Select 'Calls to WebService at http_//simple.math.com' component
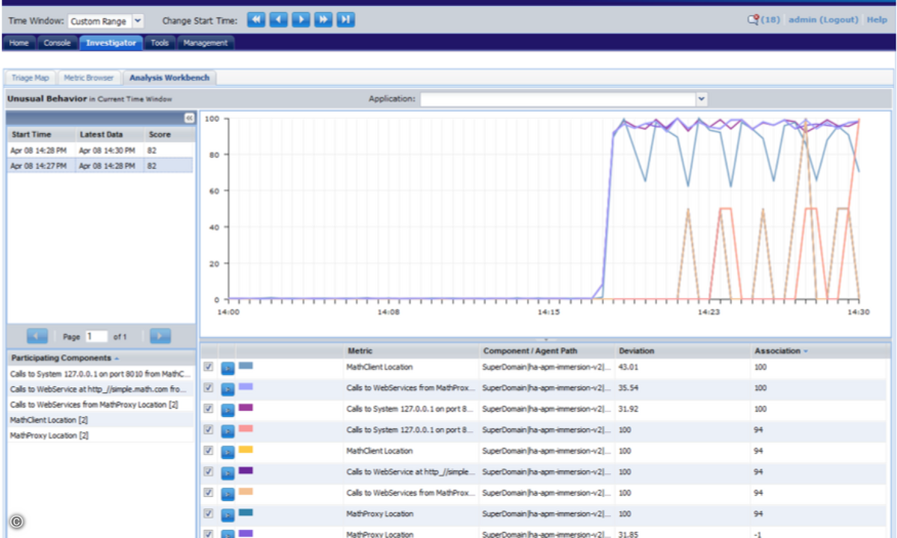Viewport: 897px width, 538px height. [102, 389]
